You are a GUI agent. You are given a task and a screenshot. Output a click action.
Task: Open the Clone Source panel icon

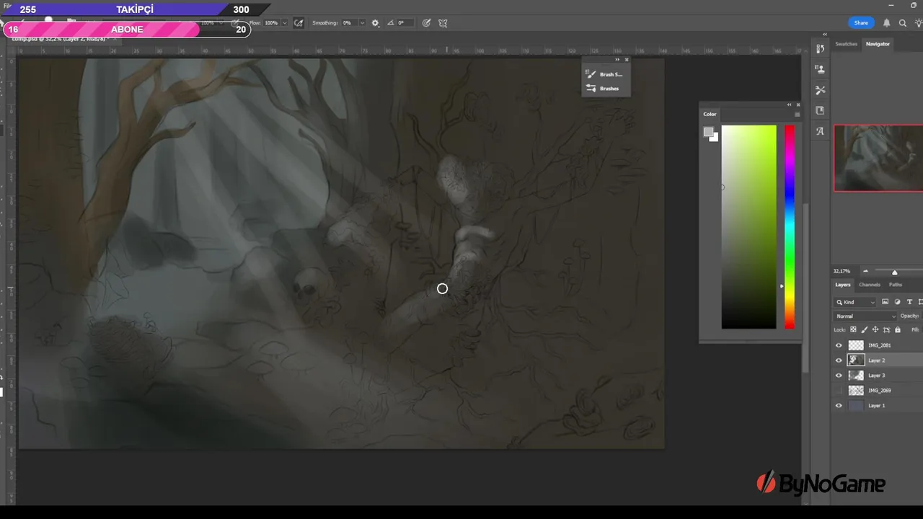click(x=820, y=69)
